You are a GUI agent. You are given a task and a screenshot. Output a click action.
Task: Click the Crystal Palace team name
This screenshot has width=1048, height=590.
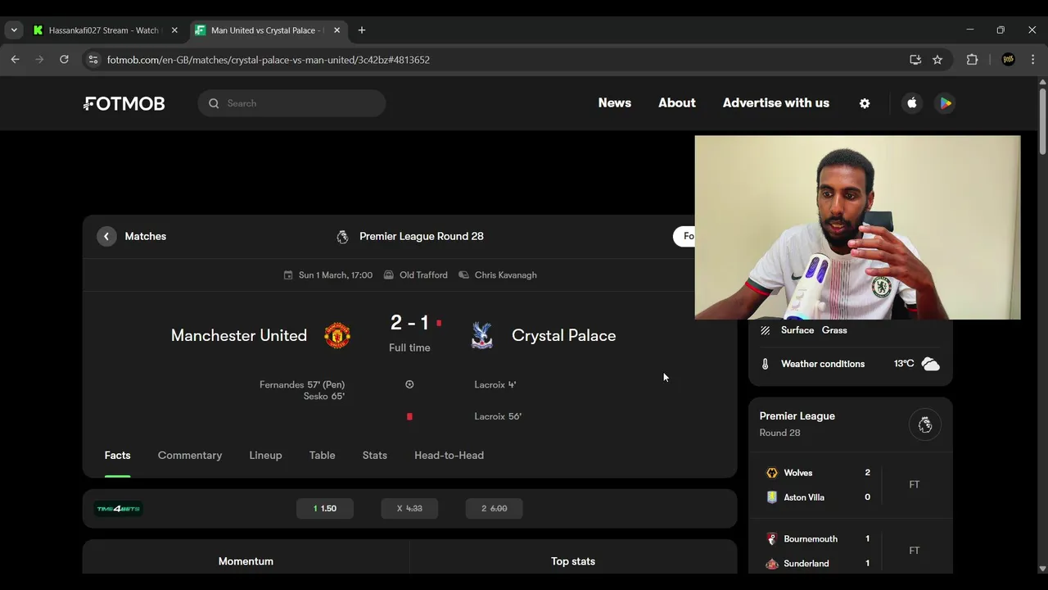[x=563, y=335]
